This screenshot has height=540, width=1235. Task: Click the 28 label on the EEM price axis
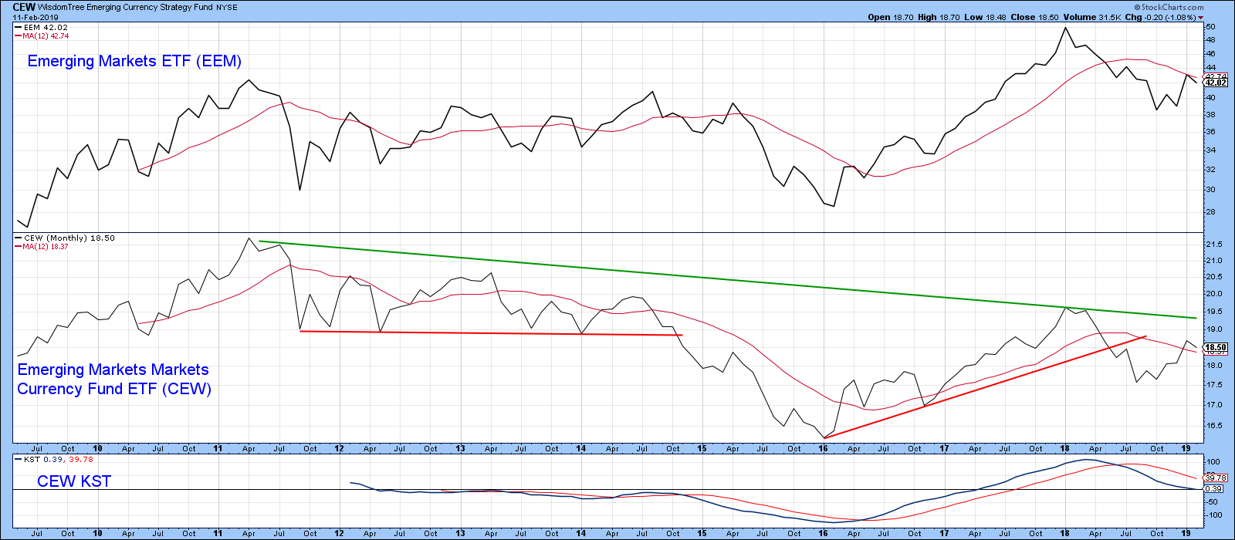point(1211,212)
